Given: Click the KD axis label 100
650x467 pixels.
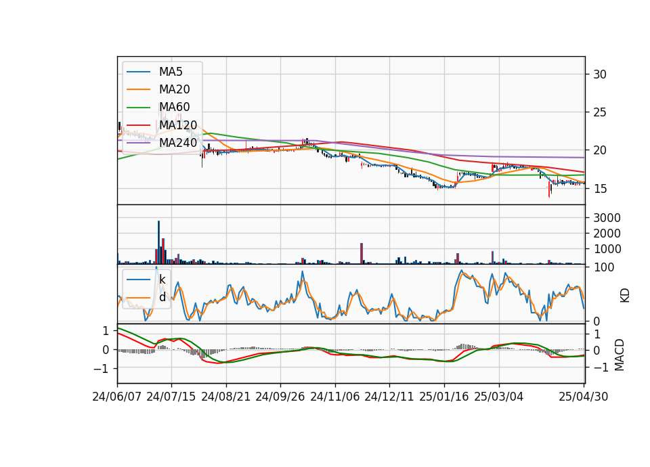Looking at the screenshot, I should pyautogui.click(x=604, y=267).
